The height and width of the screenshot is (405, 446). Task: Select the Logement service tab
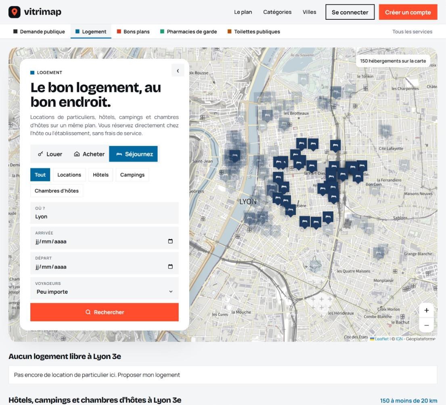pyautogui.click(x=91, y=31)
